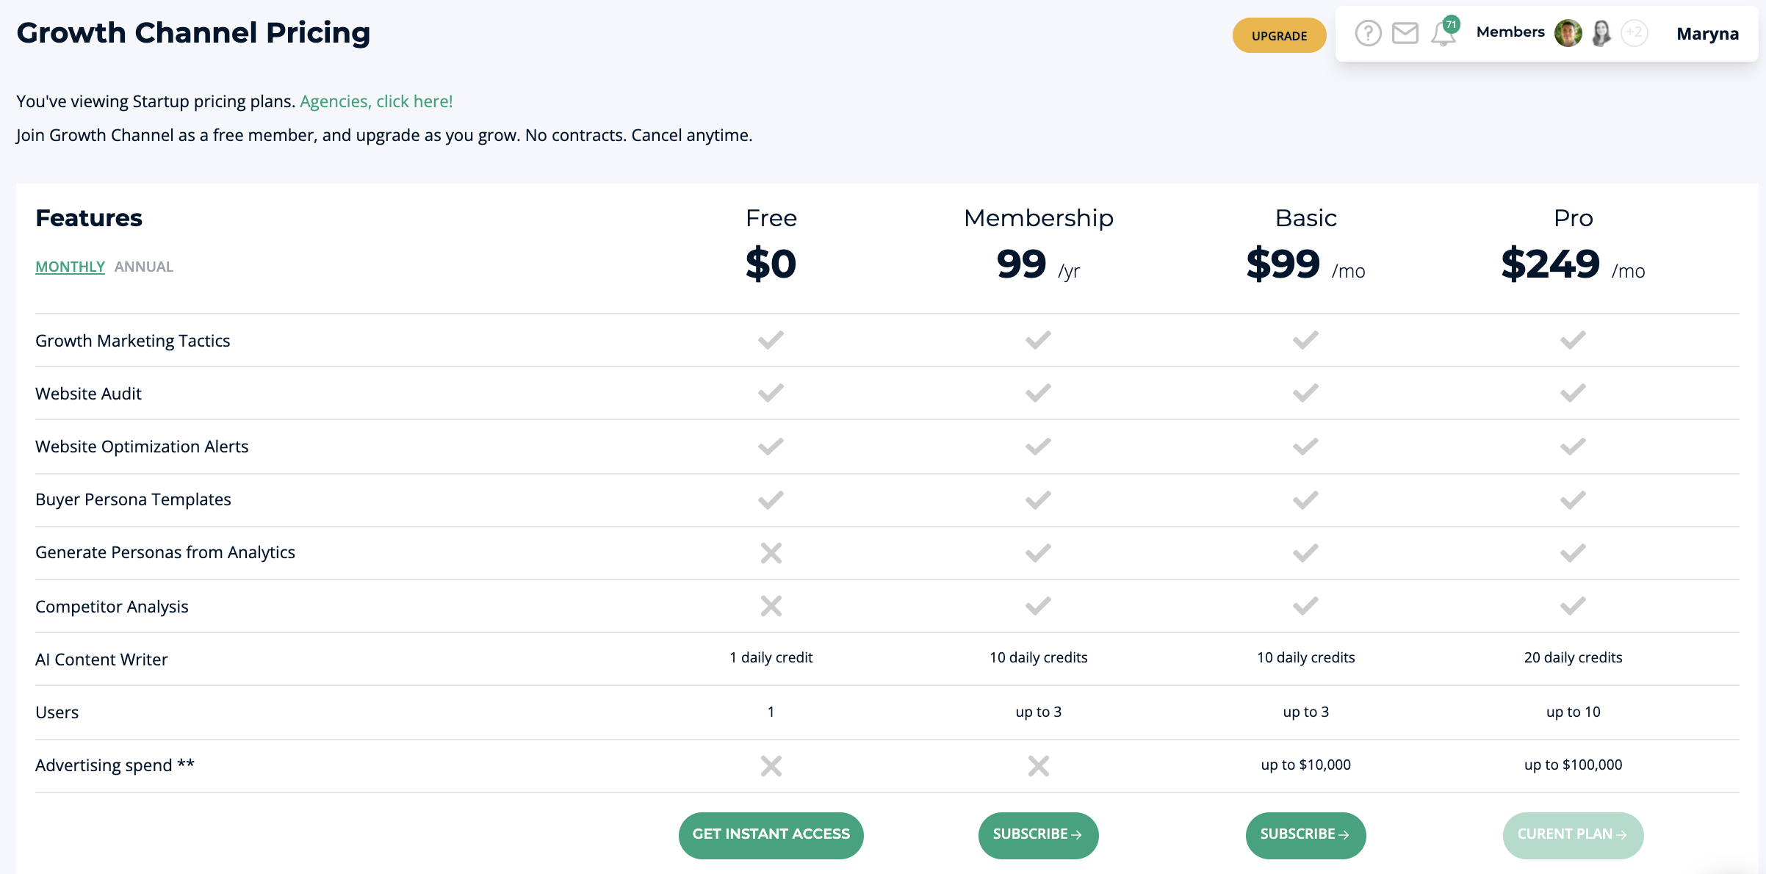Click the '20 daily credits' cell
Screen dimensions: 1766x874
coord(1573,657)
